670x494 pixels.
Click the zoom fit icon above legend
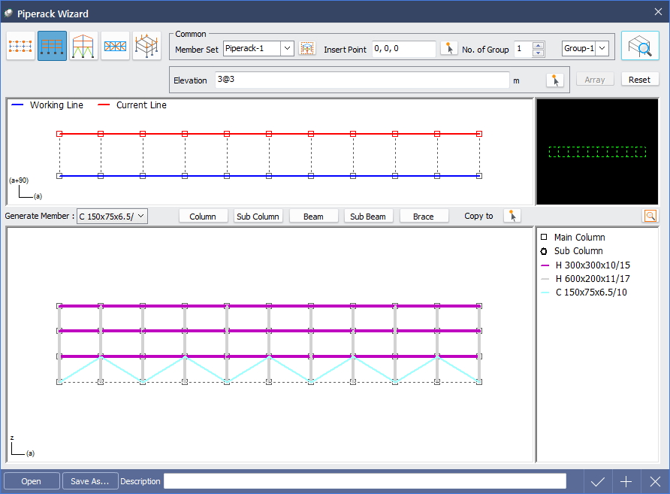[x=649, y=216]
